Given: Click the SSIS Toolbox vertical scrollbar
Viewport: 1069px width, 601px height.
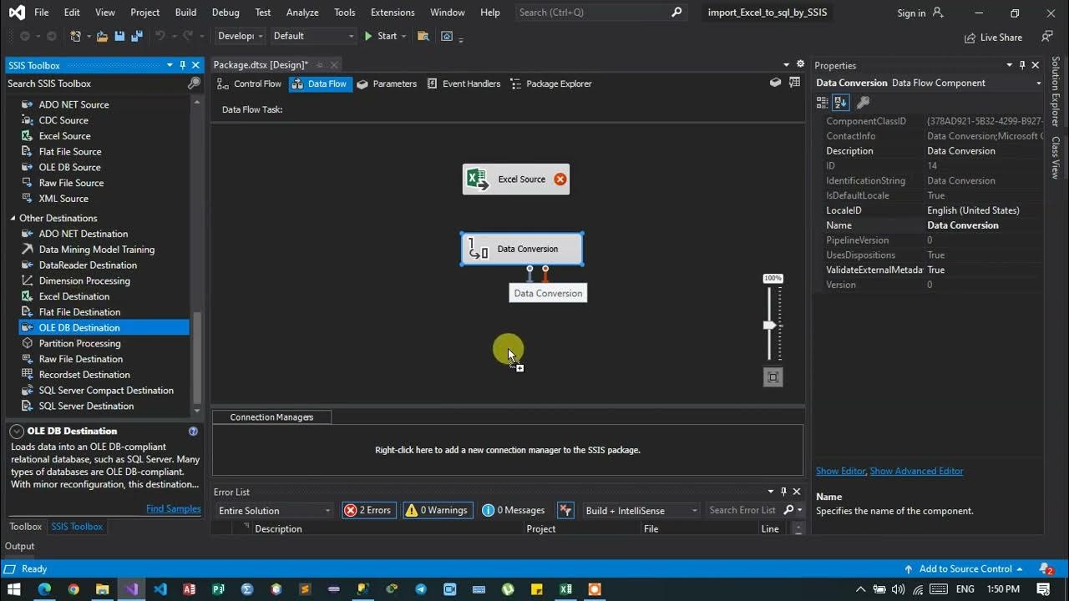Looking at the screenshot, I should tap(197, 357).
